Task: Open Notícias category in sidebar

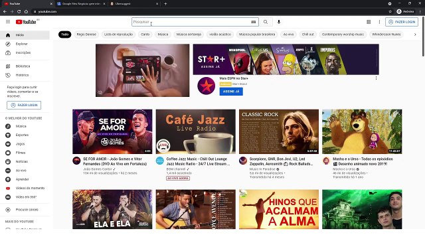Action: pos(25,161)
